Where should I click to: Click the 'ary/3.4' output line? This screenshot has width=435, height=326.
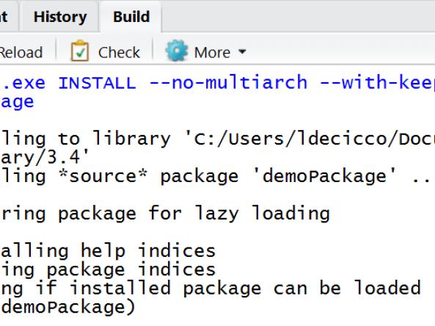(45, 157)
